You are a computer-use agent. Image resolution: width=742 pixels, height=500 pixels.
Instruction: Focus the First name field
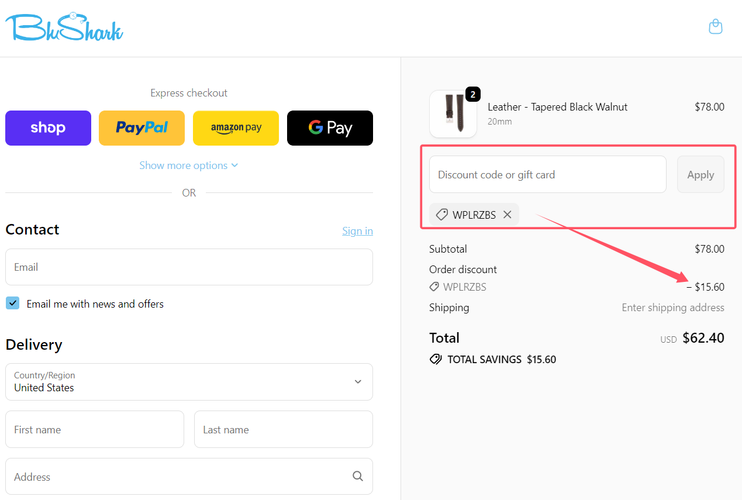coord(95,429)
